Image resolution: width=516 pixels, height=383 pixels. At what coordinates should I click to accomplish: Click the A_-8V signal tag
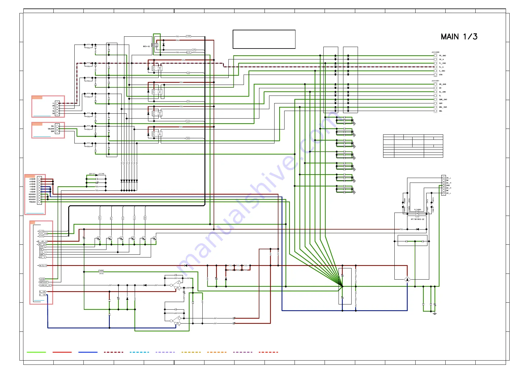tap(43, 295)
